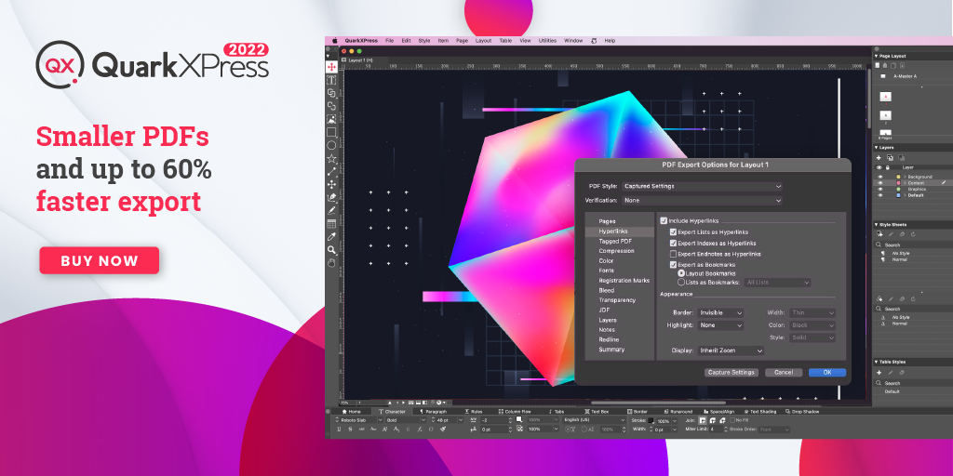The image size is (953, 476).
Task: Select the Table tool
Action: click(331, 223)
